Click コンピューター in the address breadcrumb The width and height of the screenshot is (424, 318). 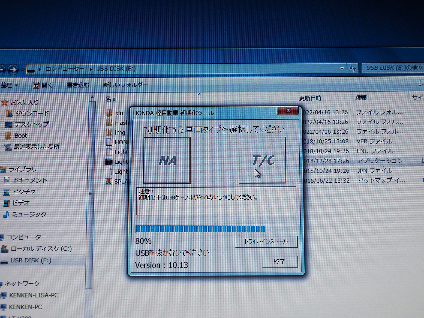point(65,69)
